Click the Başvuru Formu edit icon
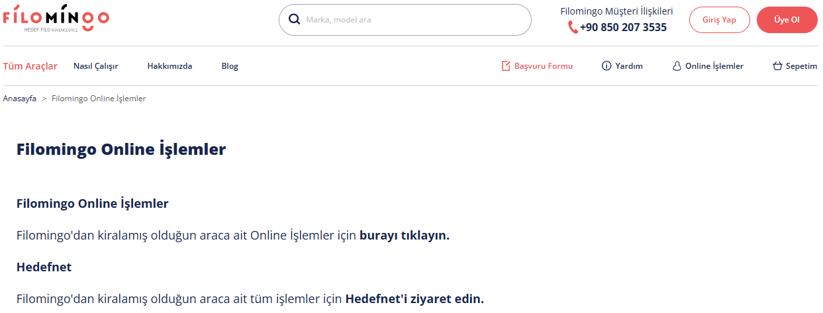The height and width of the screenshot is (313, 823). [x=506, y=66]
